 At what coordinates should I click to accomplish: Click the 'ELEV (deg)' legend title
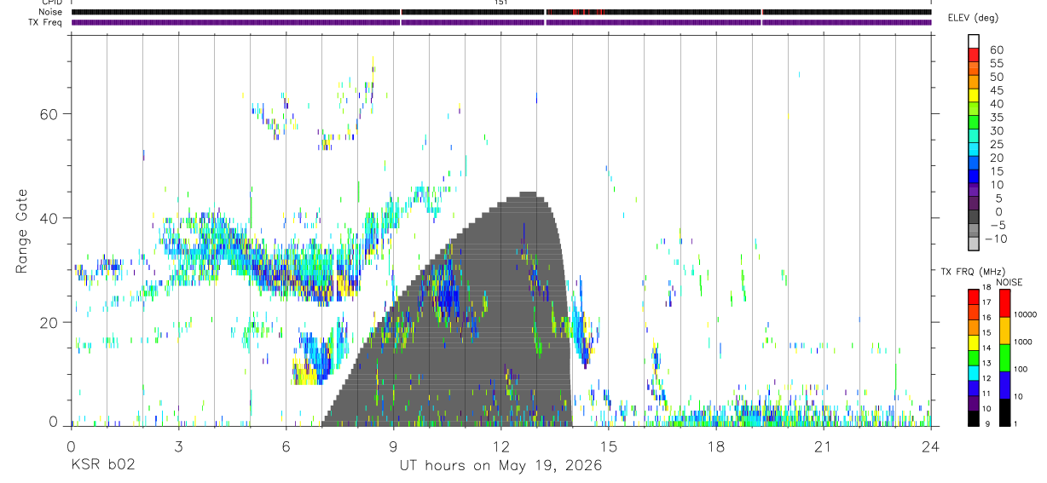974,18
